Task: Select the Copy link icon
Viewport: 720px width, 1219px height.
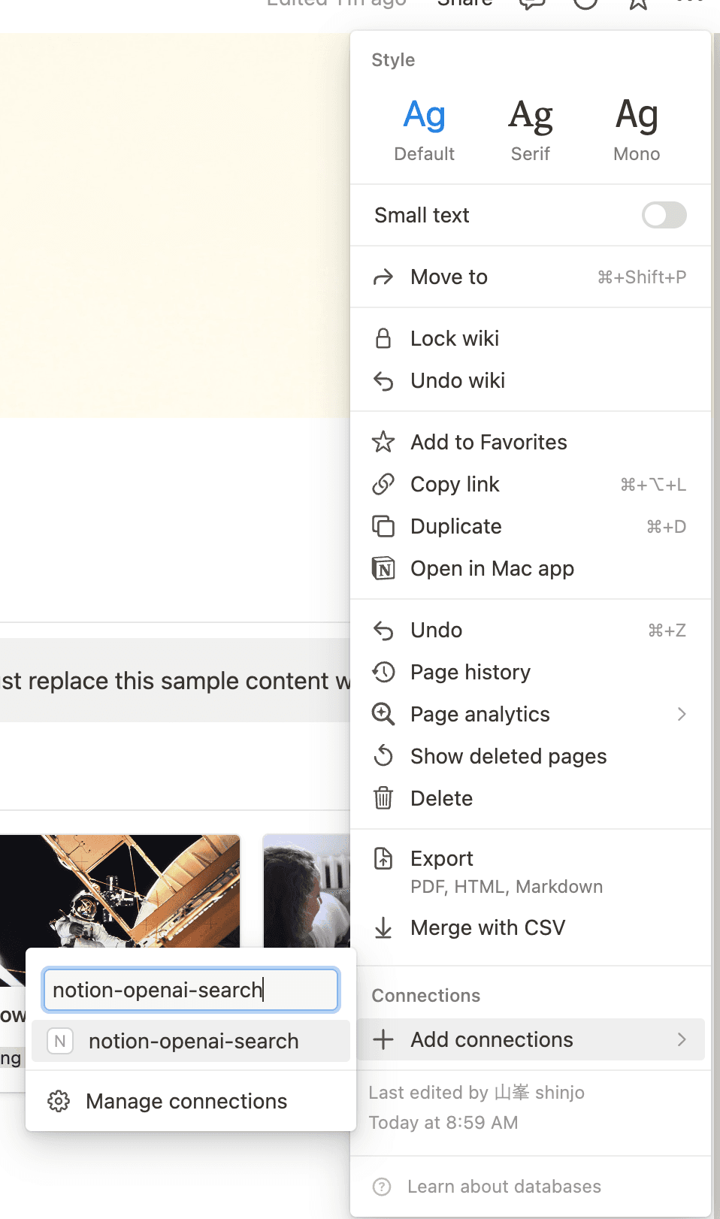Action: pyautogui.click(x=383, y=484)
